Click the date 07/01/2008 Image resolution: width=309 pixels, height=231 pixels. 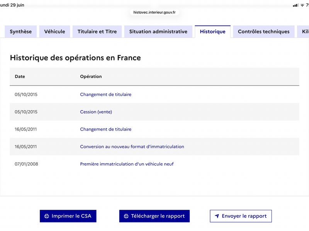26,164
